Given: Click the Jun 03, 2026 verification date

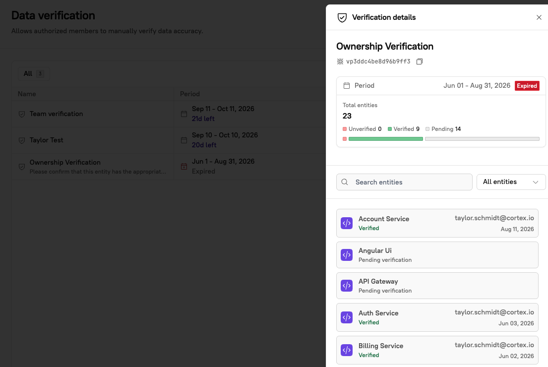Looking at the screenshot, I should tap(516, 323).
